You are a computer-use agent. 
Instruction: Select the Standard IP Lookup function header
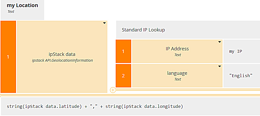coord(143,30)
